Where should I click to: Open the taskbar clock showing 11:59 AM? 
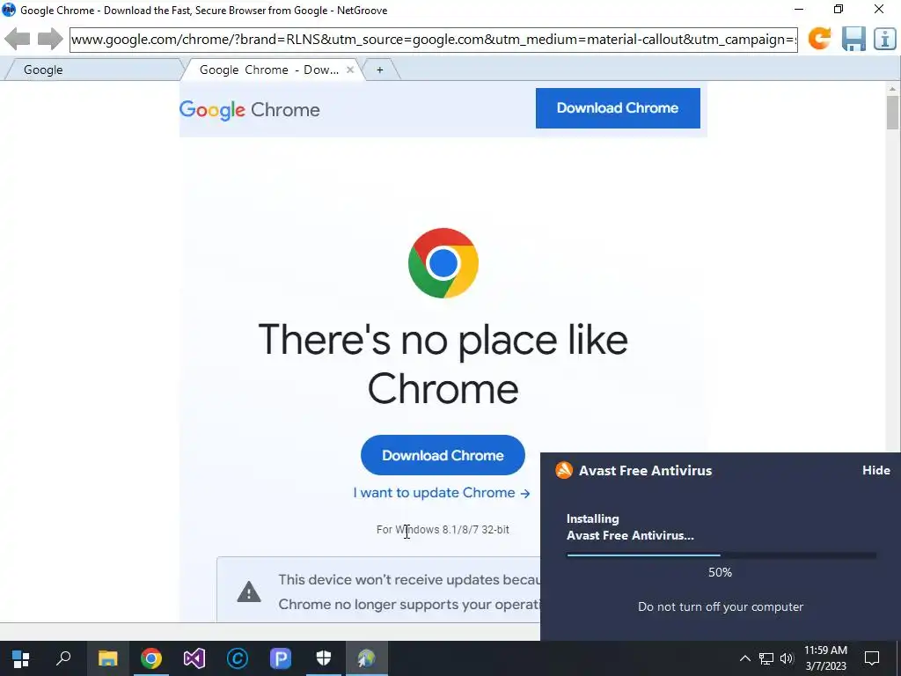[x=825, y=658]
